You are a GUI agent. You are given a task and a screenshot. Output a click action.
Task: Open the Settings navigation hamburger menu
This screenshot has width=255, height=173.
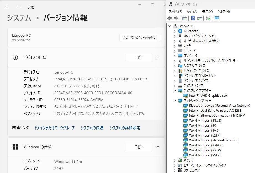[18, 7]
